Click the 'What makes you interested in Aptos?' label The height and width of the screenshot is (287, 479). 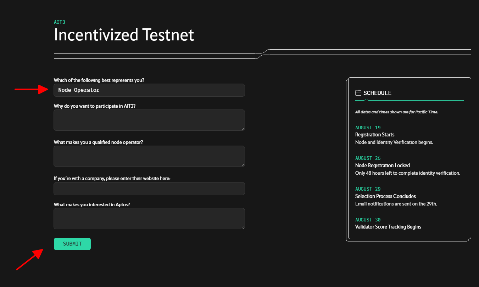pos(92,204)
